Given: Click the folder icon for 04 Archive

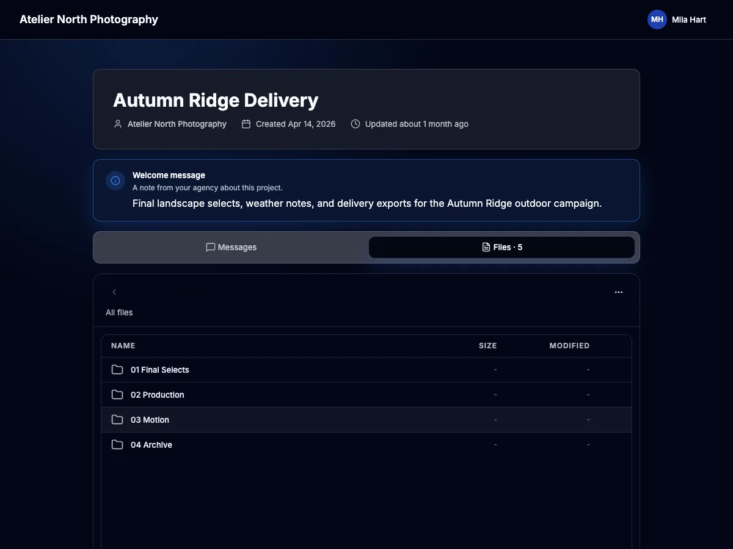Looking at the screenshot, I should (117, 445).
